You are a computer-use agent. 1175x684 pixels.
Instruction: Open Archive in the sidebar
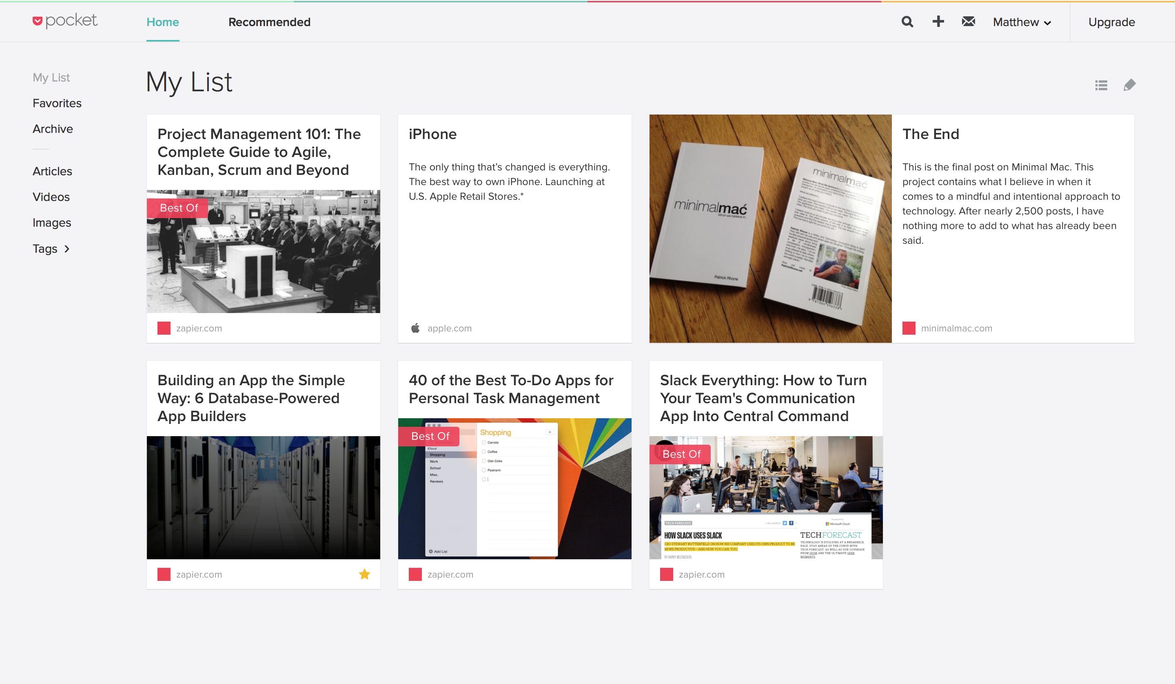pos(53,129)
